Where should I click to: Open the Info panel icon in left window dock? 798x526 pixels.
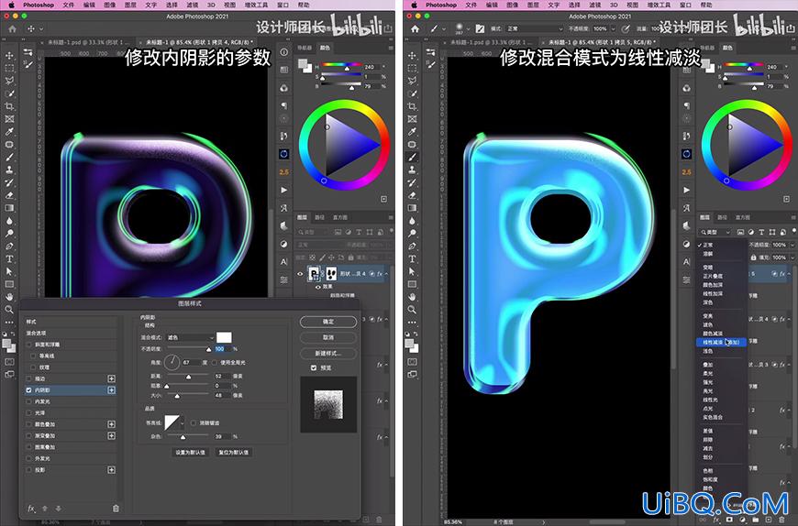pyautogui.click(x=284, y=52)
